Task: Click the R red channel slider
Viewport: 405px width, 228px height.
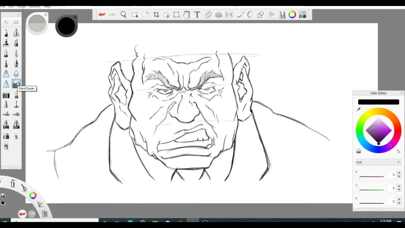Action: coord(371,177)
